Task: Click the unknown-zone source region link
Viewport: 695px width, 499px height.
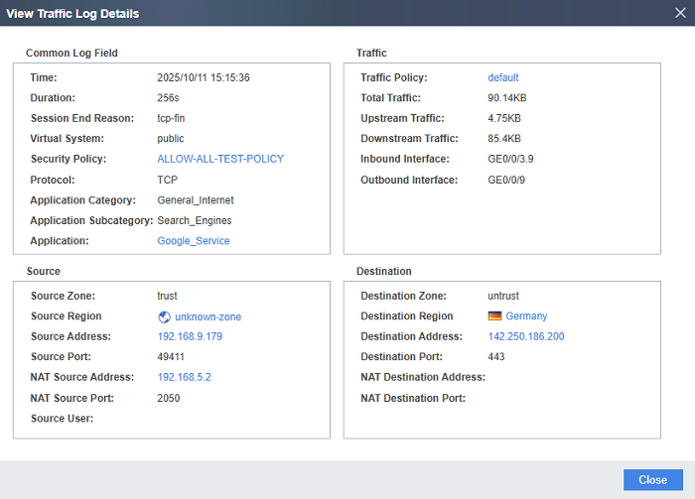Action: point(208,316)
